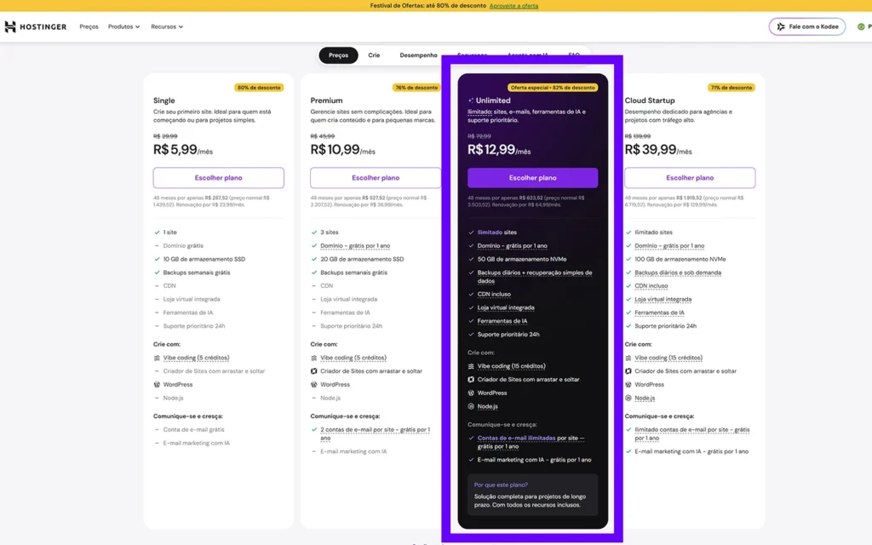This screenshot has height=545, width=872.
Task: Click Node.js link in Cloud Startup
Action: (645, 399)
